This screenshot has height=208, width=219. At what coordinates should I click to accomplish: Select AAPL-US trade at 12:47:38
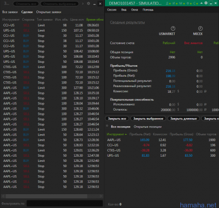[52, 156]
